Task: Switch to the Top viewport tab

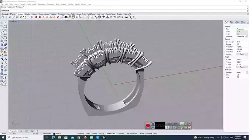Action: (x=21, y=131)
